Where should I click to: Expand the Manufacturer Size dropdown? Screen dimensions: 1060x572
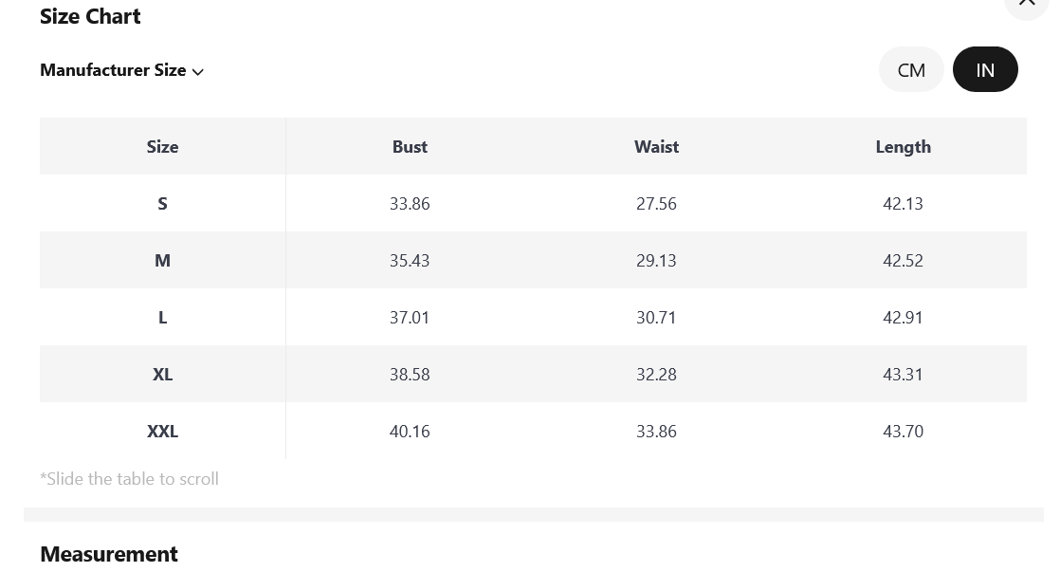tap(121, 70)
